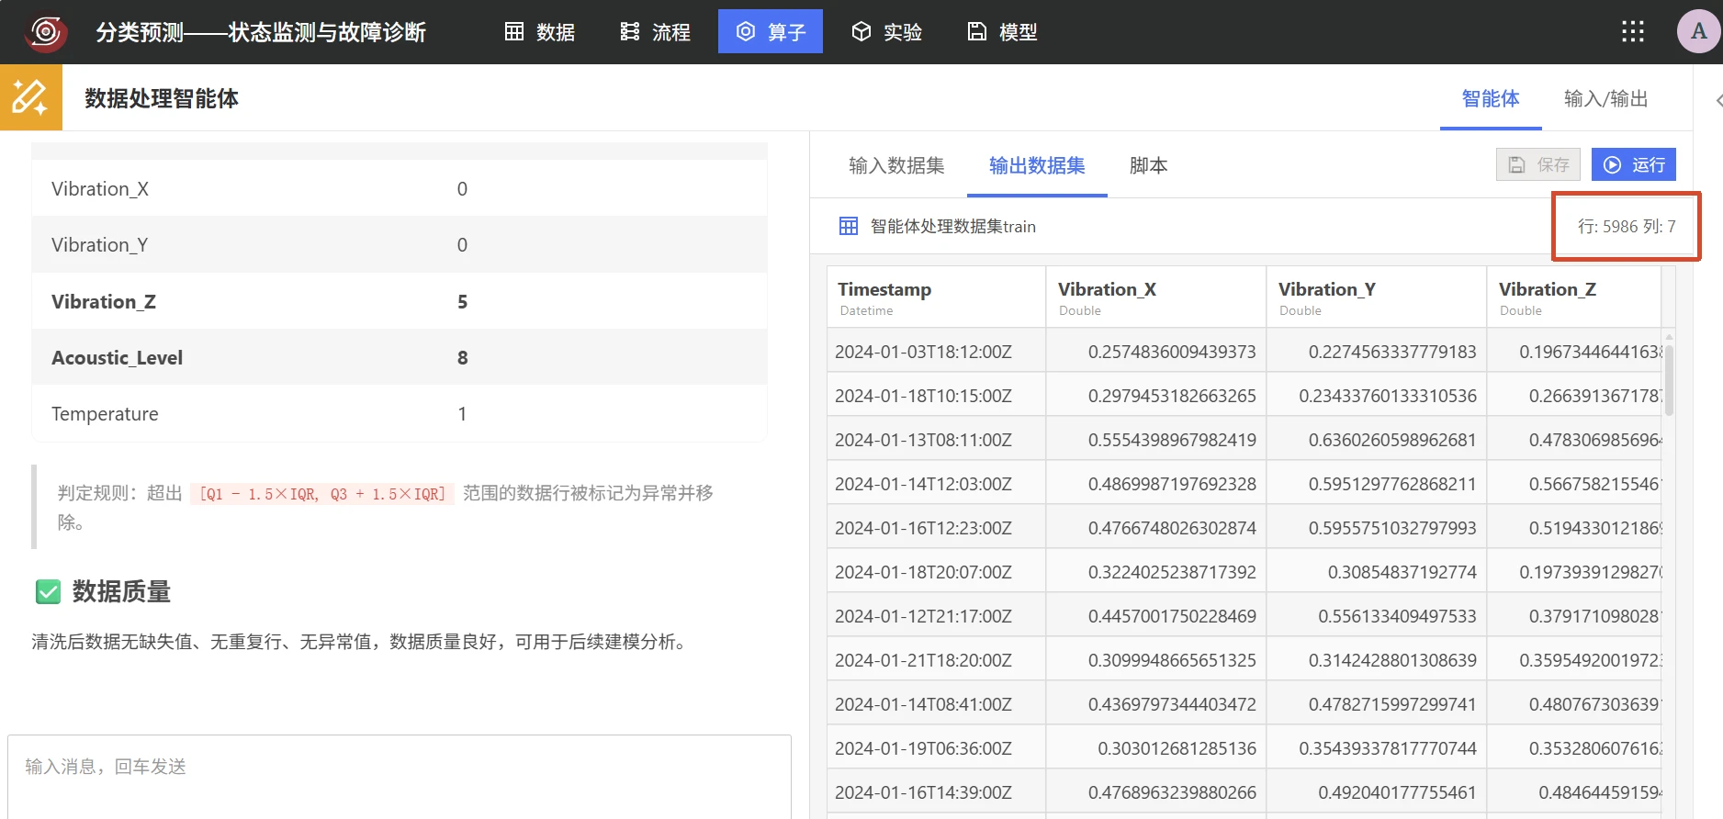
Task: Click timestamp cell 2024-01-16T12:23:00Z
Action: [936, 527]
